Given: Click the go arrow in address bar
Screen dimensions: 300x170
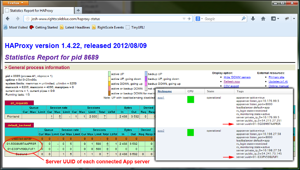Looking at the screenshot, I should click(189, 19).
